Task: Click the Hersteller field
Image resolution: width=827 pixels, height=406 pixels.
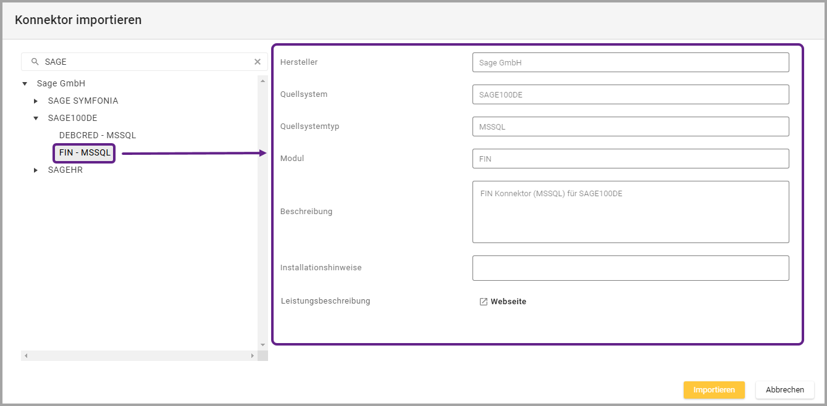Action: [631, 62]
